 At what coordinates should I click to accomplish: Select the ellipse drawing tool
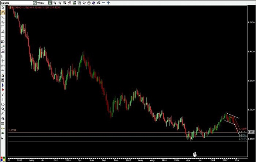click(x=3, y=104)
